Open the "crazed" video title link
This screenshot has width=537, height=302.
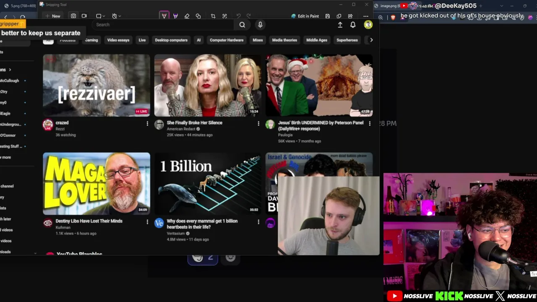(x=62, y=123)
